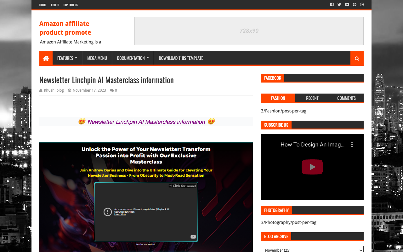Click Amazon Affiliate Marketing is a tagline

point(71,42)
